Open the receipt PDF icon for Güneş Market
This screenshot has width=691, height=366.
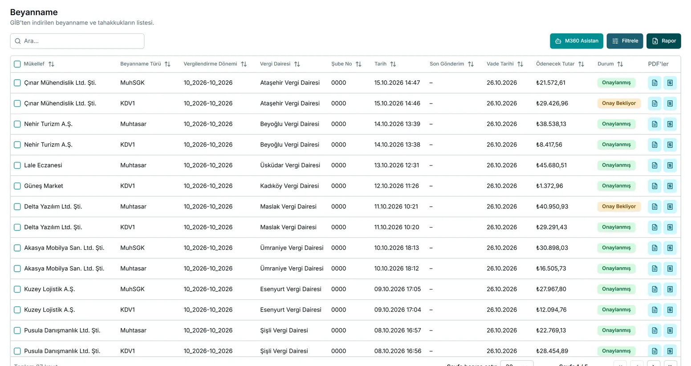click(x=670, y=186)
